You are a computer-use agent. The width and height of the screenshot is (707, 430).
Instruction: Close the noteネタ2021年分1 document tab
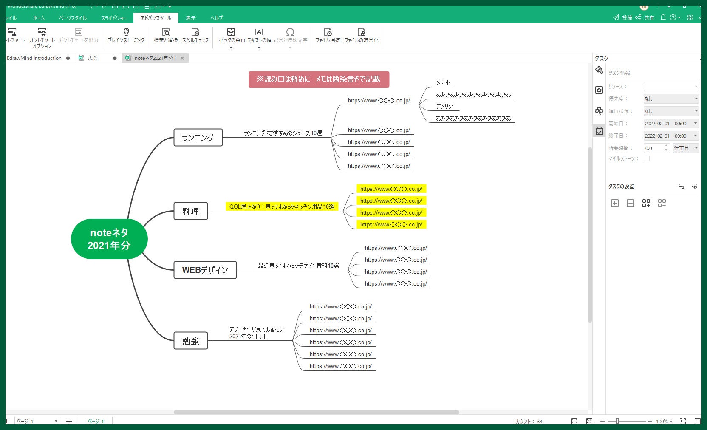click(x=182, y=58)
